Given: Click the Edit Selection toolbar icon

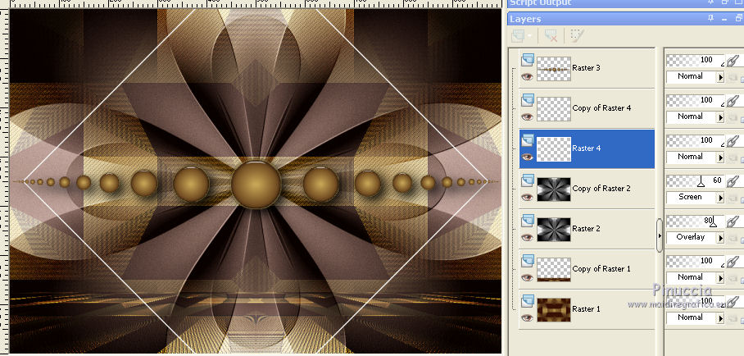Looking at the screenshot, I should [x=577, y=35].
